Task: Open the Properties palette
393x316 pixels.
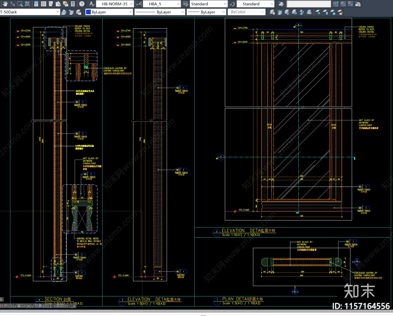Action: (x=36, y=4)
